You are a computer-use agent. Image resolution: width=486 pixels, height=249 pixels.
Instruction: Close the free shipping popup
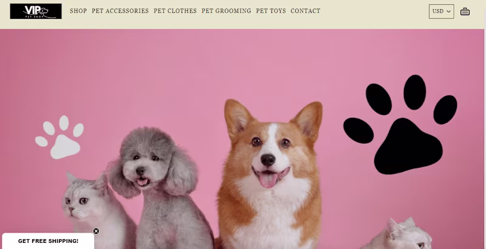(x=96, y=231)
